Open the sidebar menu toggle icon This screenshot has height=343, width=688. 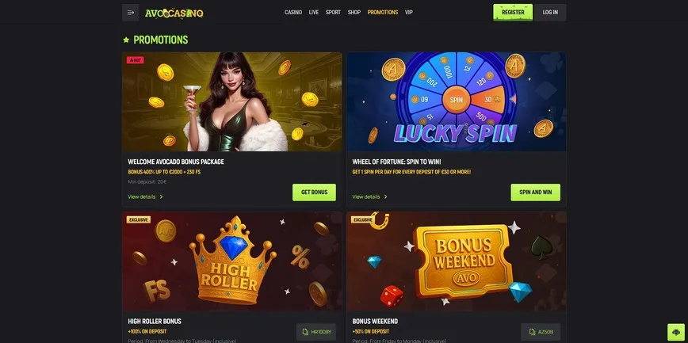pyautogui.click(x=130, y=13)
